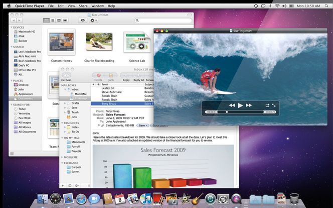Open GarageBand guitar icon in Dock

(x=197, y=199)
